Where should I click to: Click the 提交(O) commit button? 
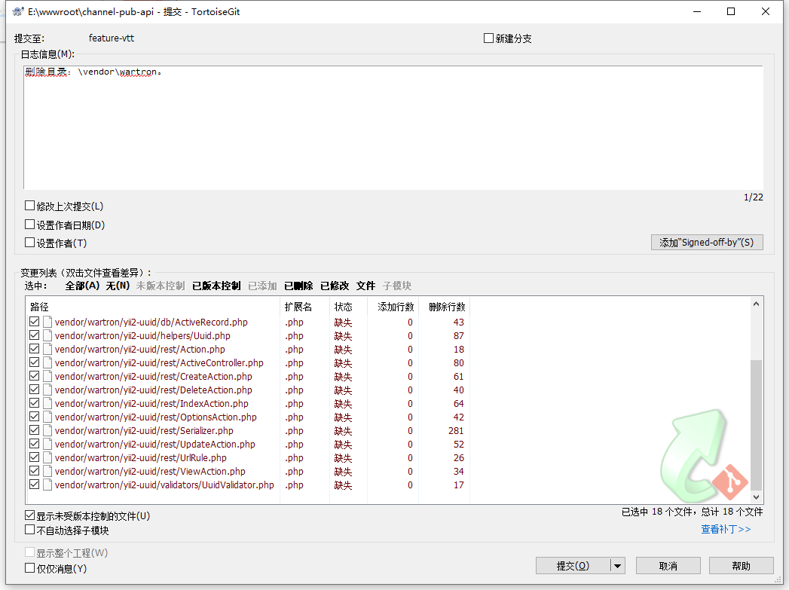click(573, 566)
